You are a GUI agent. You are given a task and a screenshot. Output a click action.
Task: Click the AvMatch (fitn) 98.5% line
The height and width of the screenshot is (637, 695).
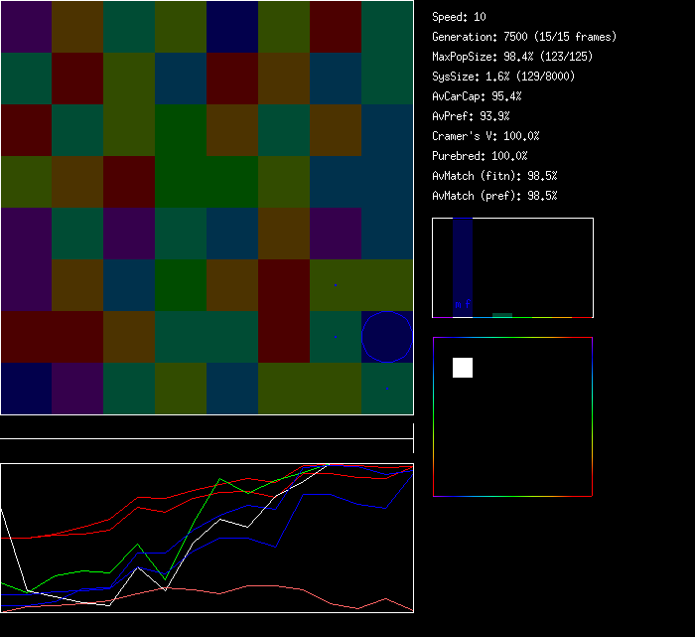tap(494, 176)
